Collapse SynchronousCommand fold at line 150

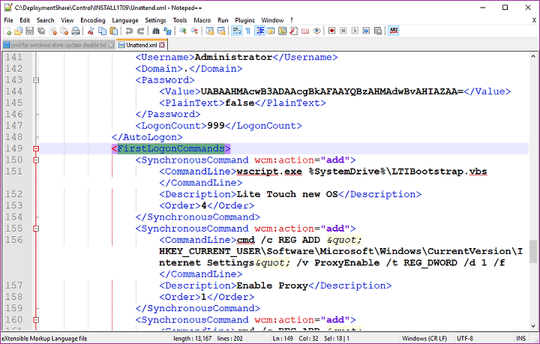(x=36, y=160)
